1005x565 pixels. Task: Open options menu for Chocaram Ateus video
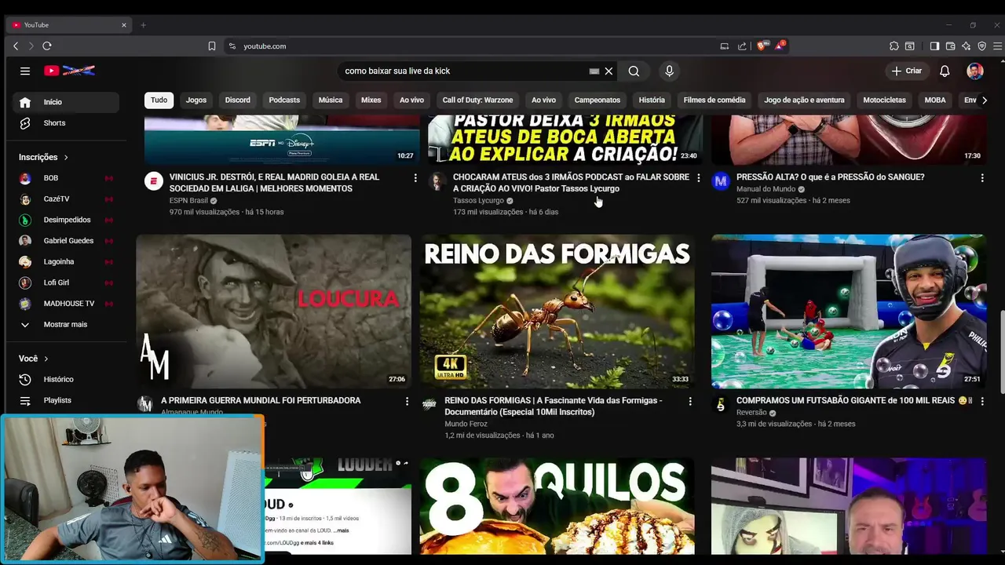[699, 178]
